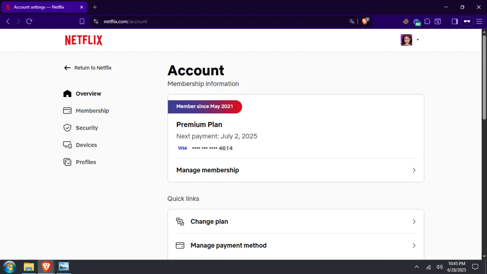Click the back arrow beside Return to Netflix
Screen dimensions: 487x274
tap(67, 68)
